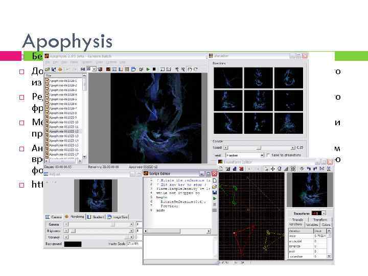Click the edit script icon left of green play

point(141,69)
